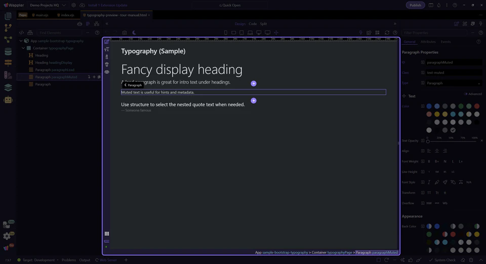
Task: Toggle the Advanced switch in Text section
Action: tap(466, 94)
